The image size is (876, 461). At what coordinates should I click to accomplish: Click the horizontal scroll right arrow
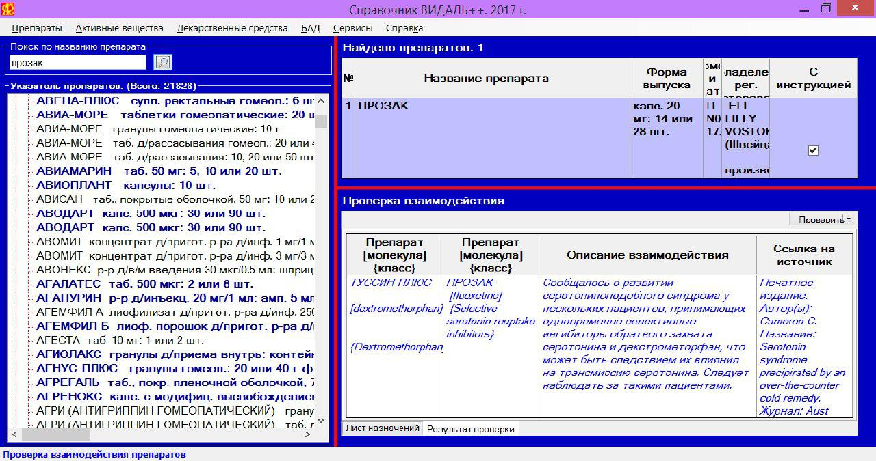[308, 434]
